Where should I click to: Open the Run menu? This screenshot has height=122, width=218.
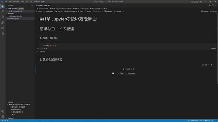pyautogui.click(x=31, y=2)
